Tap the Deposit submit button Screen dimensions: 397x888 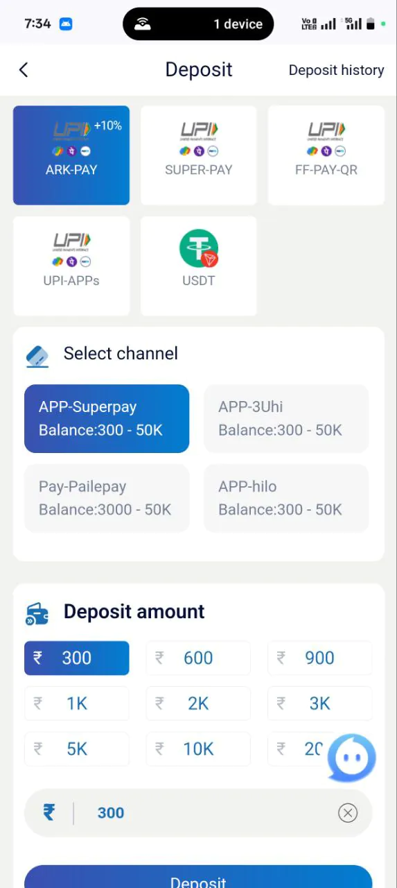(x=198, y=878)
